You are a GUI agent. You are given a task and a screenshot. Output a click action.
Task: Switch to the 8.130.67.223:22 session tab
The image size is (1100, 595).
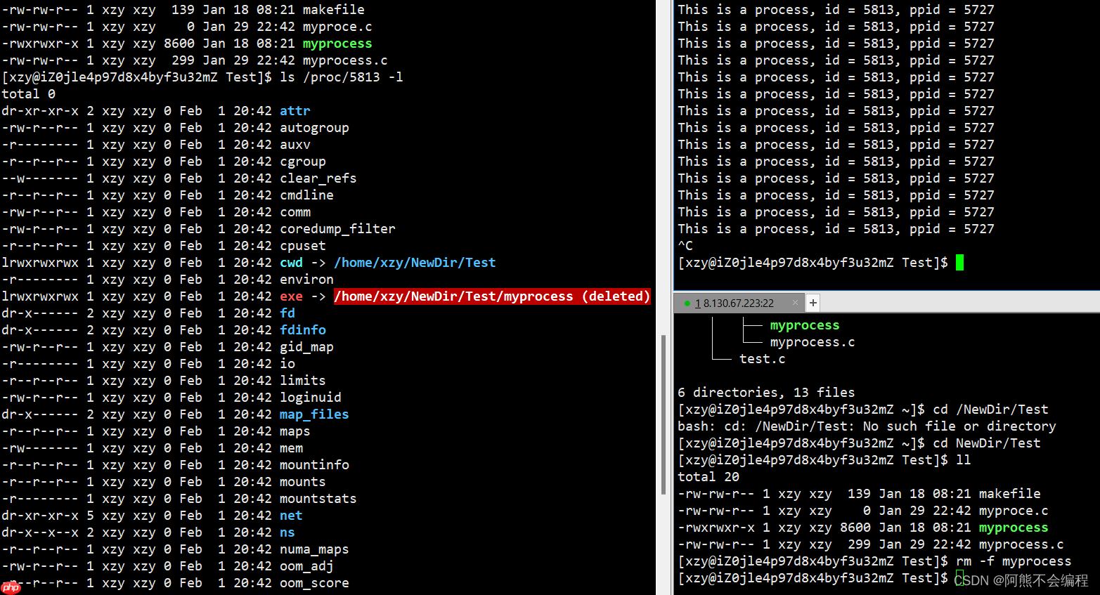(x=738, y=303)
